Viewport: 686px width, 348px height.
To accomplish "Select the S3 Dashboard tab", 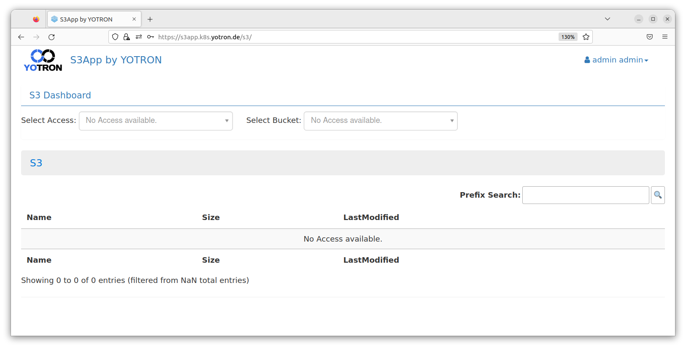I will [60, 95].
